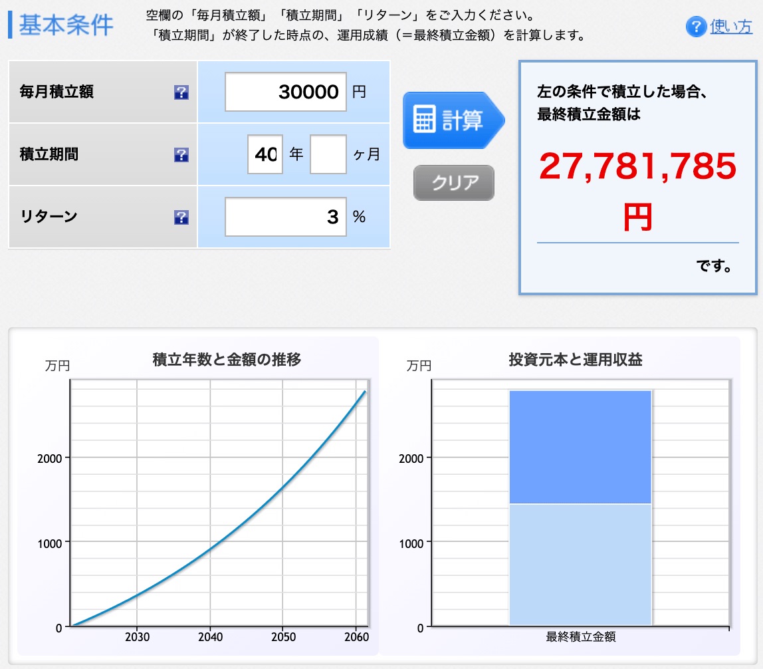
Task: Click the 積立期間 label
Action: click(49, 154)
